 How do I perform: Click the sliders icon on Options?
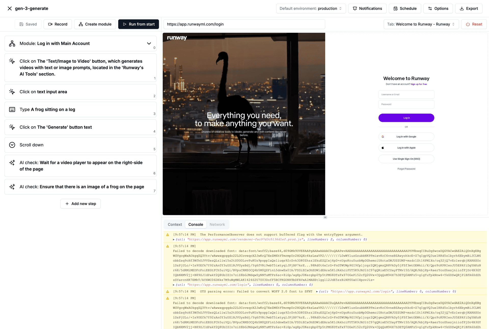[430, 8]
